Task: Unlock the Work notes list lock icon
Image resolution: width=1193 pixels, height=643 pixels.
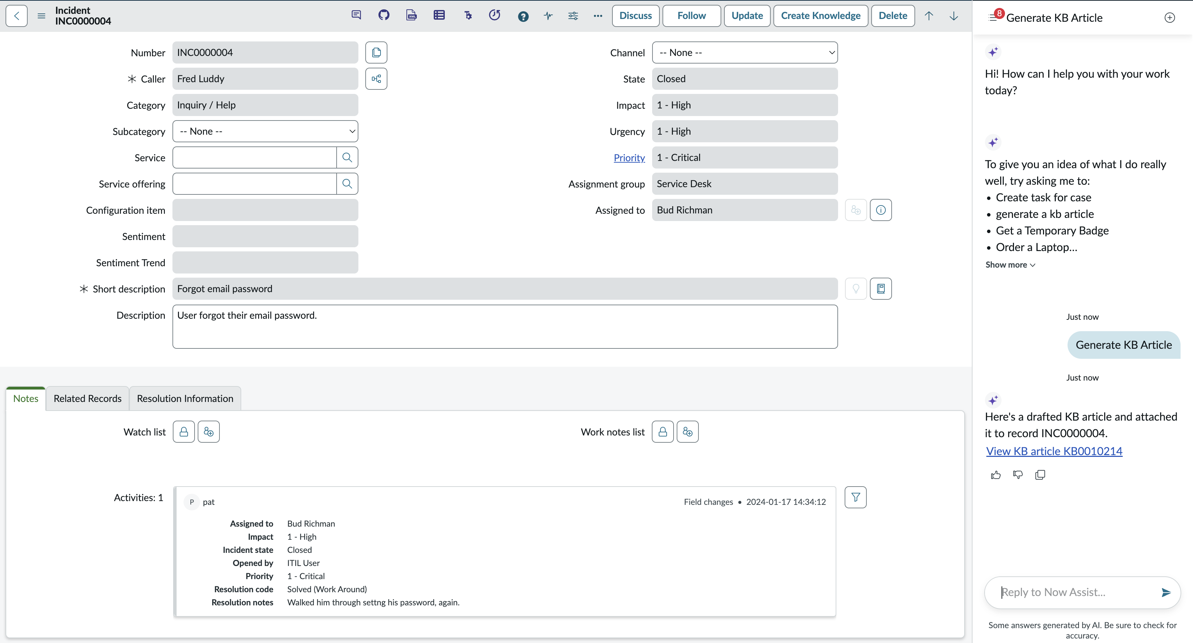Action: click(x=663, y=432)
